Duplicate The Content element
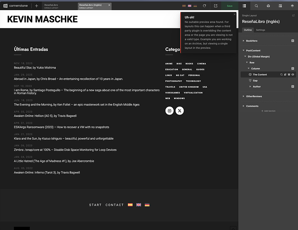This screenshot has height=230, width=298. coord(285,75)
